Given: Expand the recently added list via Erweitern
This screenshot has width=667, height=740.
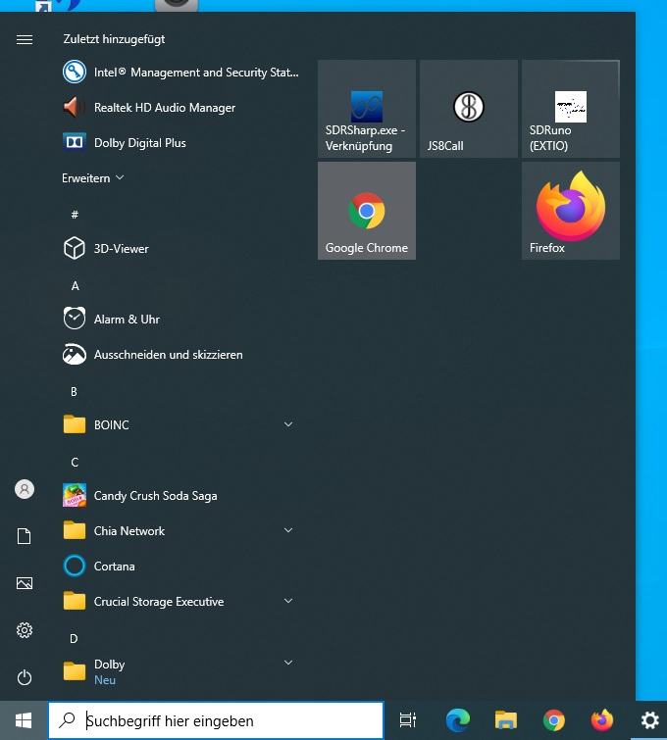Looking at the screenshot, I should [92, 178].
